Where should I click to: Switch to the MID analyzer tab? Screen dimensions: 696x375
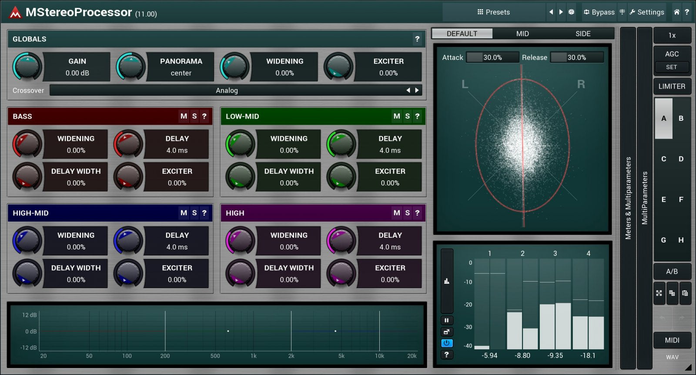point(522,33)
